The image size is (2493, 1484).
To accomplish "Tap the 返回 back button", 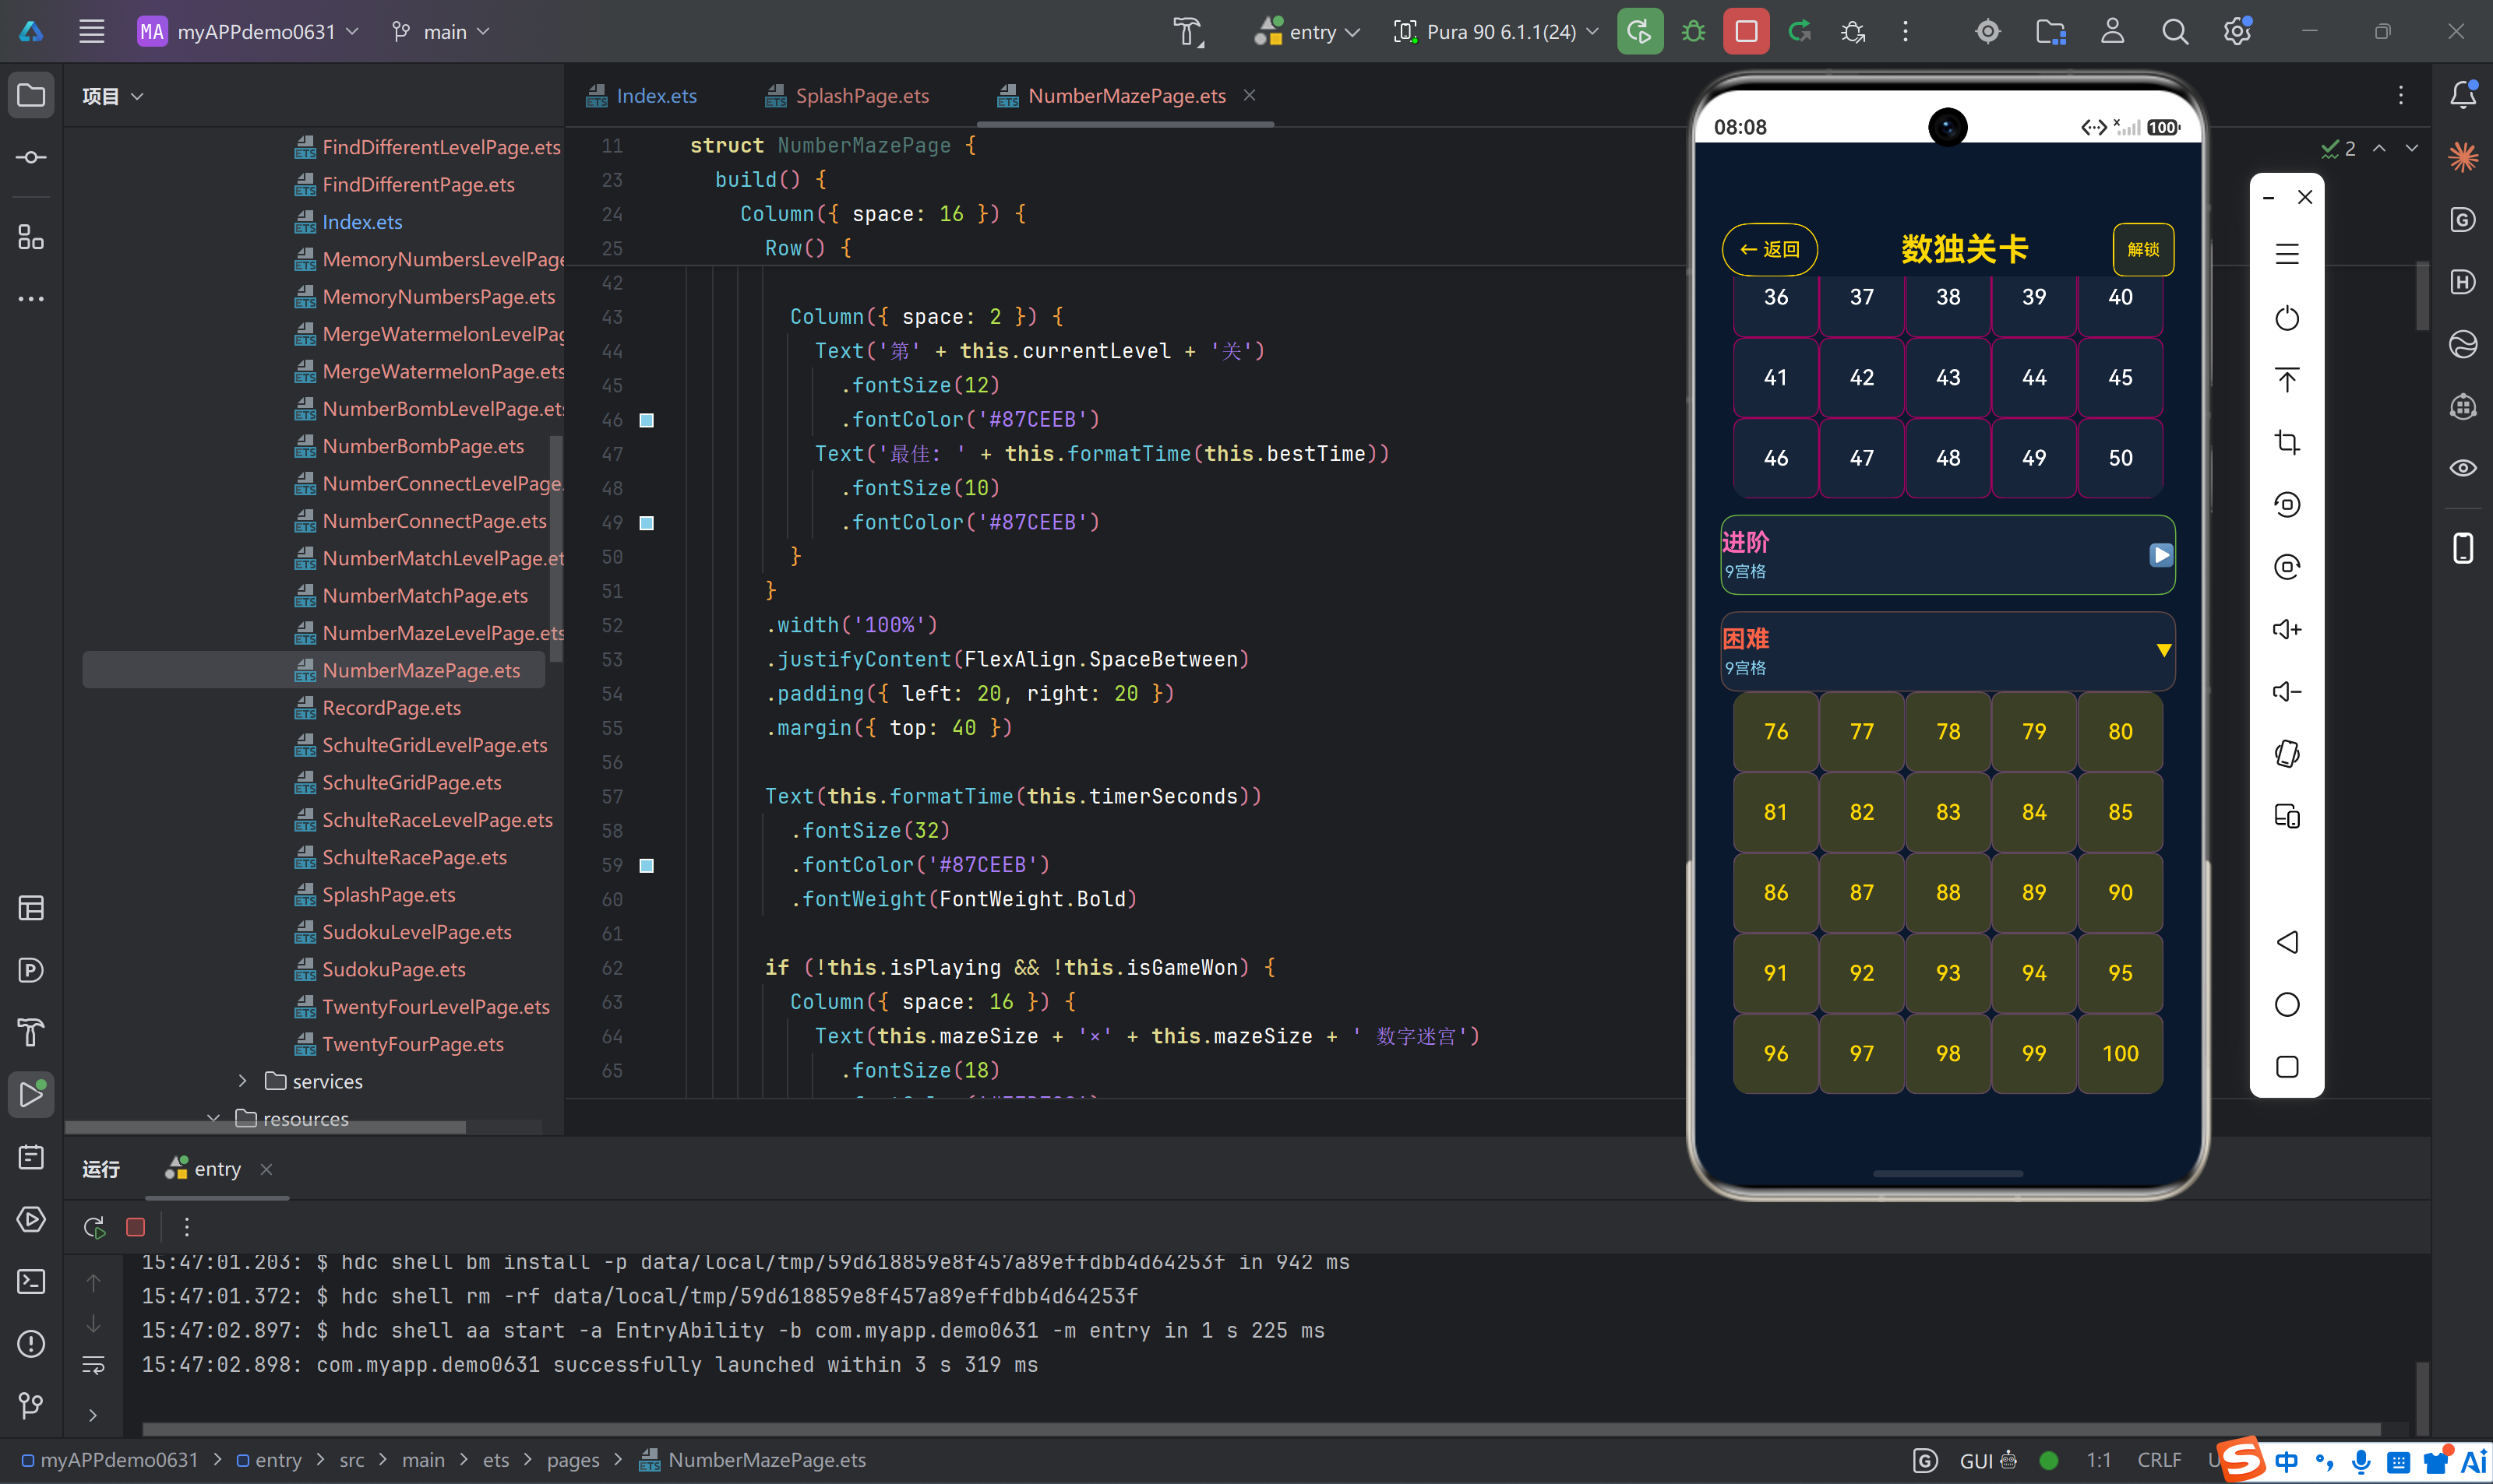I will (x=1768, y=249).
